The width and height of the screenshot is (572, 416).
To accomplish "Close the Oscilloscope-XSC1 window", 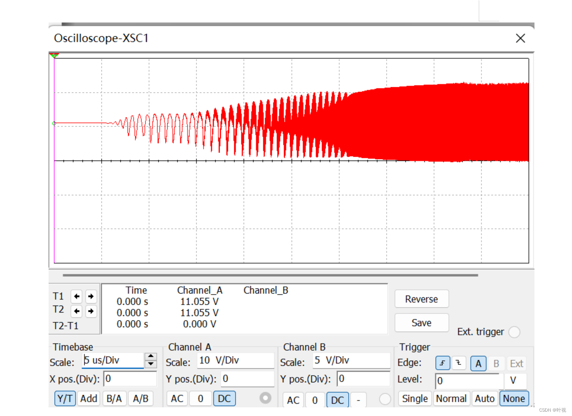I will coord(520,38).
